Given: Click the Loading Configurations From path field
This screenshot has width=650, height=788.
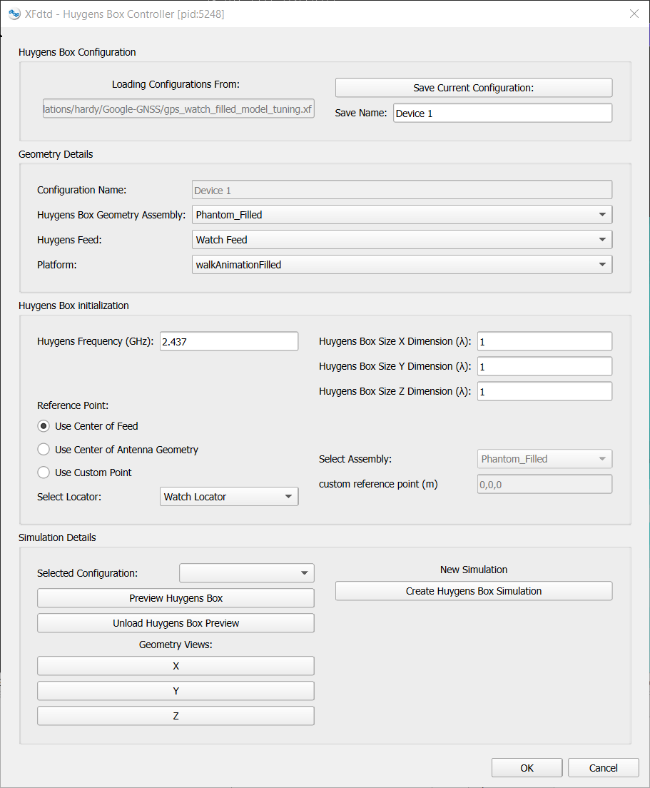Looking at the screenshot, I should 178,108.
